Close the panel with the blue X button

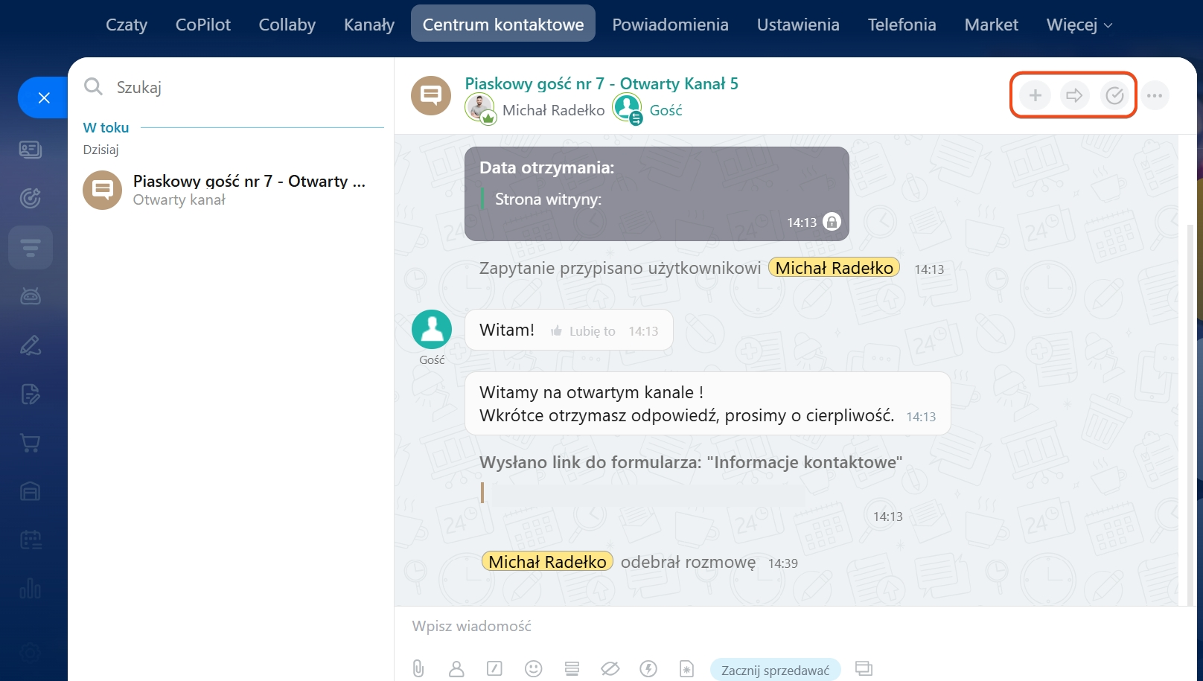click(x=44, y=97)
